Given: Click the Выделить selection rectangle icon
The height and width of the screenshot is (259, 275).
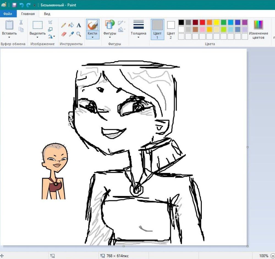Looking at the screenshot, I should click(37, 25).
